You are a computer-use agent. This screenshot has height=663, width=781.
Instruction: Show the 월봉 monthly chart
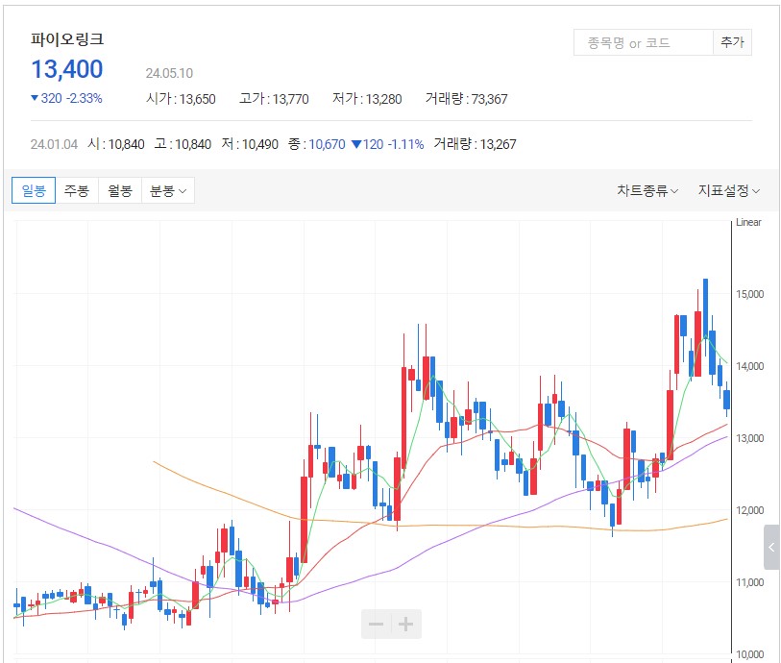pos(120,190)
